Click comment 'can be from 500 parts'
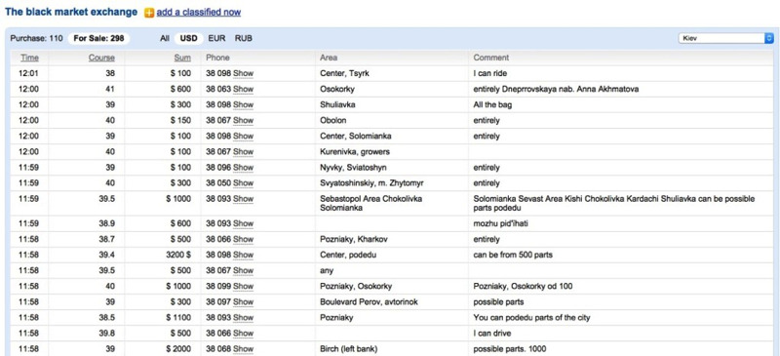The height and width of the screenshot is (356, 780). click(x=513, y=256)
